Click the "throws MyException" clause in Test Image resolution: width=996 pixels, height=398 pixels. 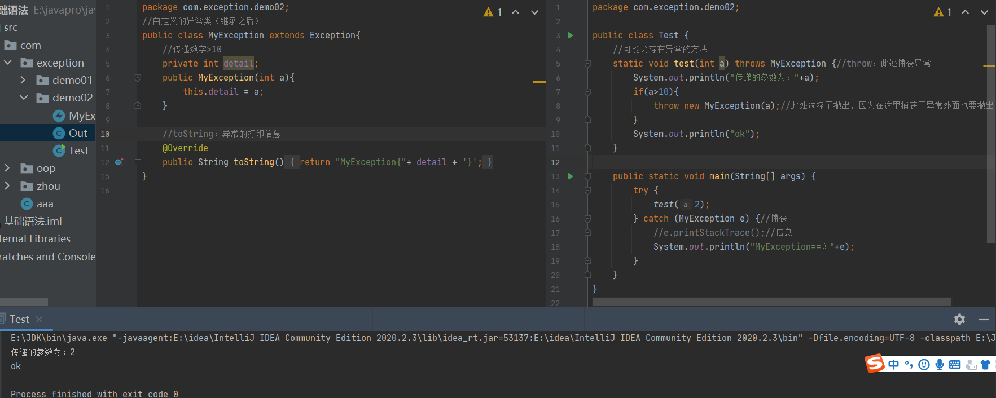(x=780, y=64)
